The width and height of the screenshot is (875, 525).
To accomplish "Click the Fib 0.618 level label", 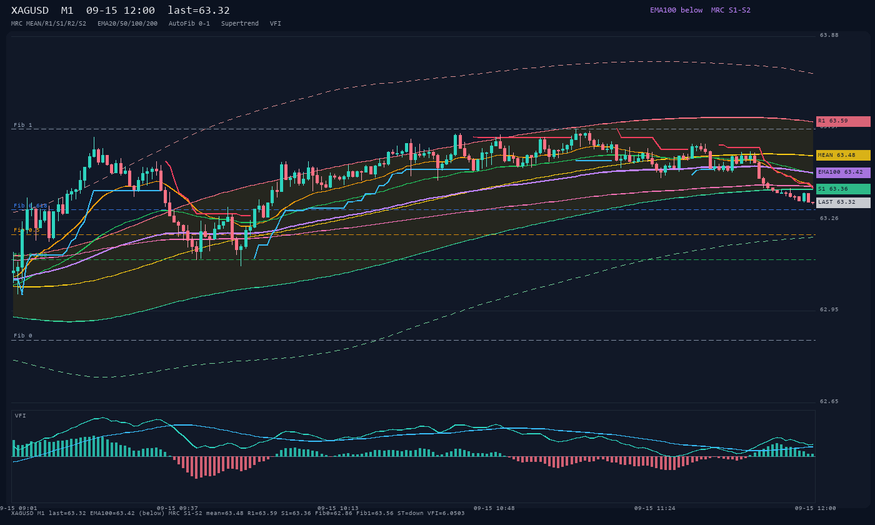I will 31,206.
